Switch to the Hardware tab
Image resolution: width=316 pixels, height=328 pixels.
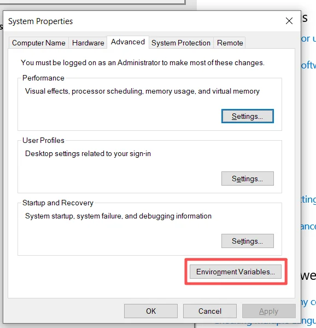coord(88,43)
